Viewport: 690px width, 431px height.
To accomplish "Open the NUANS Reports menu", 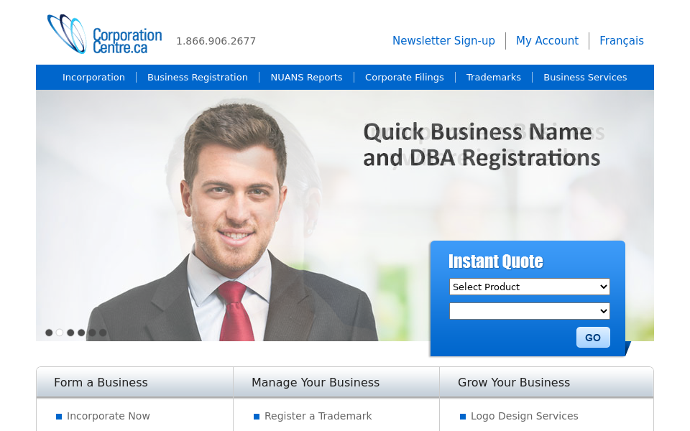I will [306, 78].
